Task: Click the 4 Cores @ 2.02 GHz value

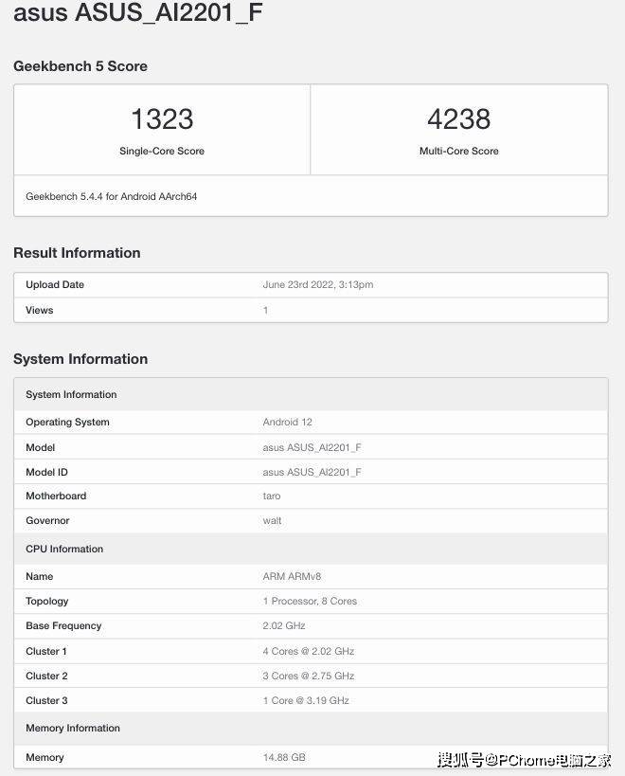Action: (309, 651)
